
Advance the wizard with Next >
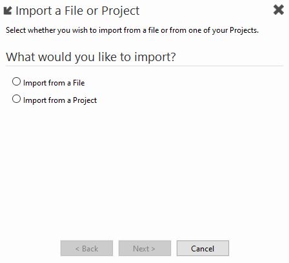(144, 248)
